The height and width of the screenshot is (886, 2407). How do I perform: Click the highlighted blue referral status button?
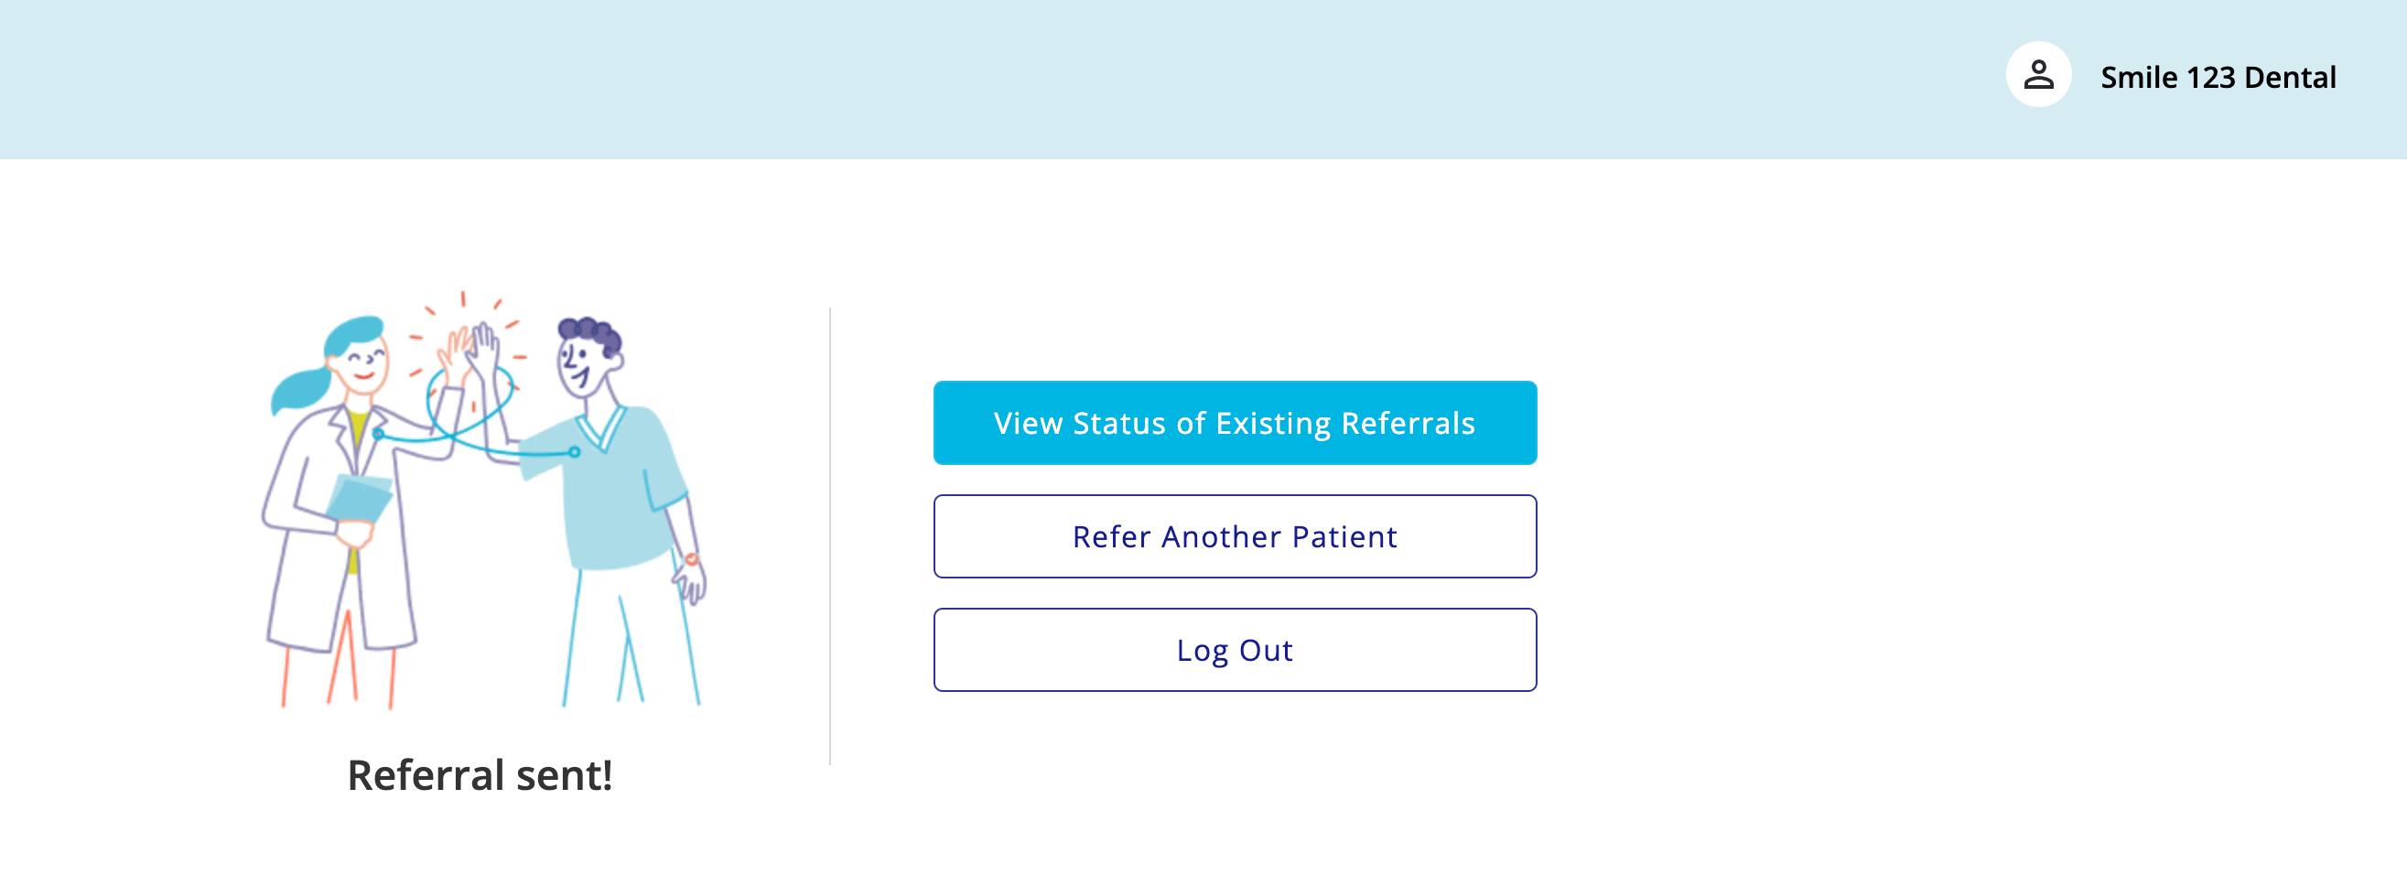(x=1234, y=423)
